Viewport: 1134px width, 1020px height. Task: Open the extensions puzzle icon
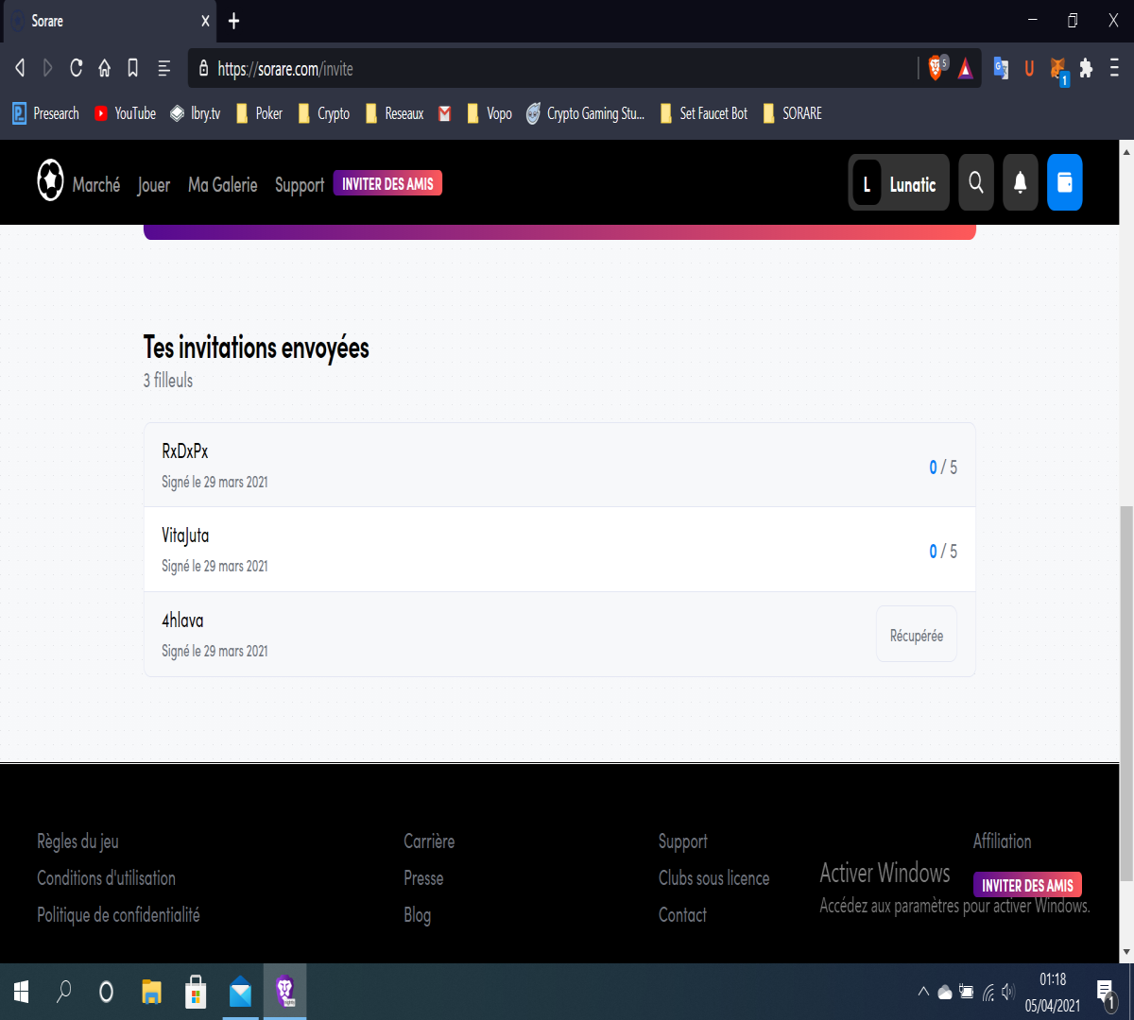(1087, 68)
